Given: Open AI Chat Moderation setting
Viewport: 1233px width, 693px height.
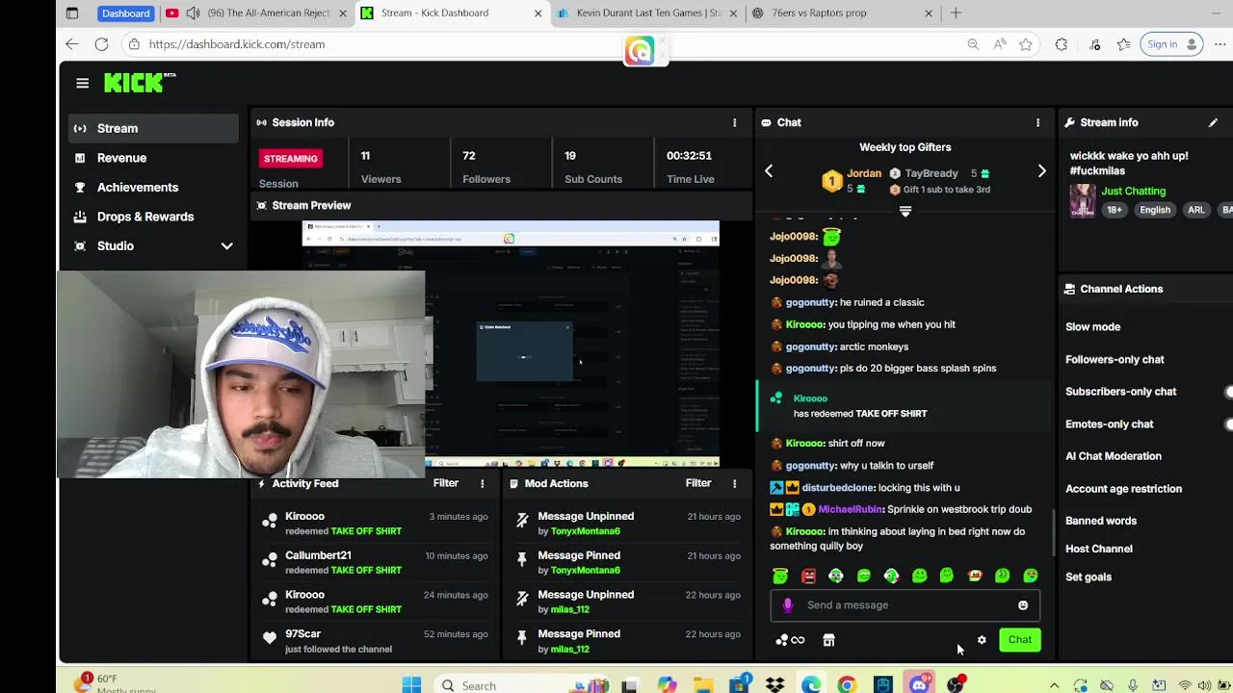Looking at the screenshot, I should [1114, 456].
